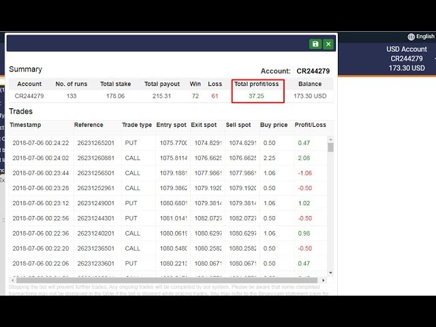Click the green save icon in dialog header

click(315, 44)
